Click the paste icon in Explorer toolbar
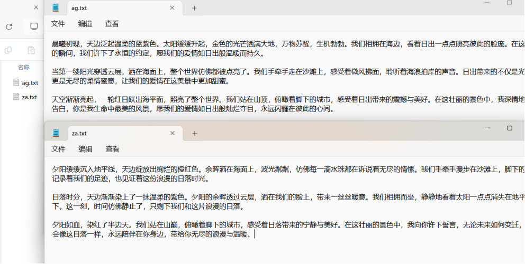Screen dimensions: 525x264 pyautogui.click(x=31, y=50)
